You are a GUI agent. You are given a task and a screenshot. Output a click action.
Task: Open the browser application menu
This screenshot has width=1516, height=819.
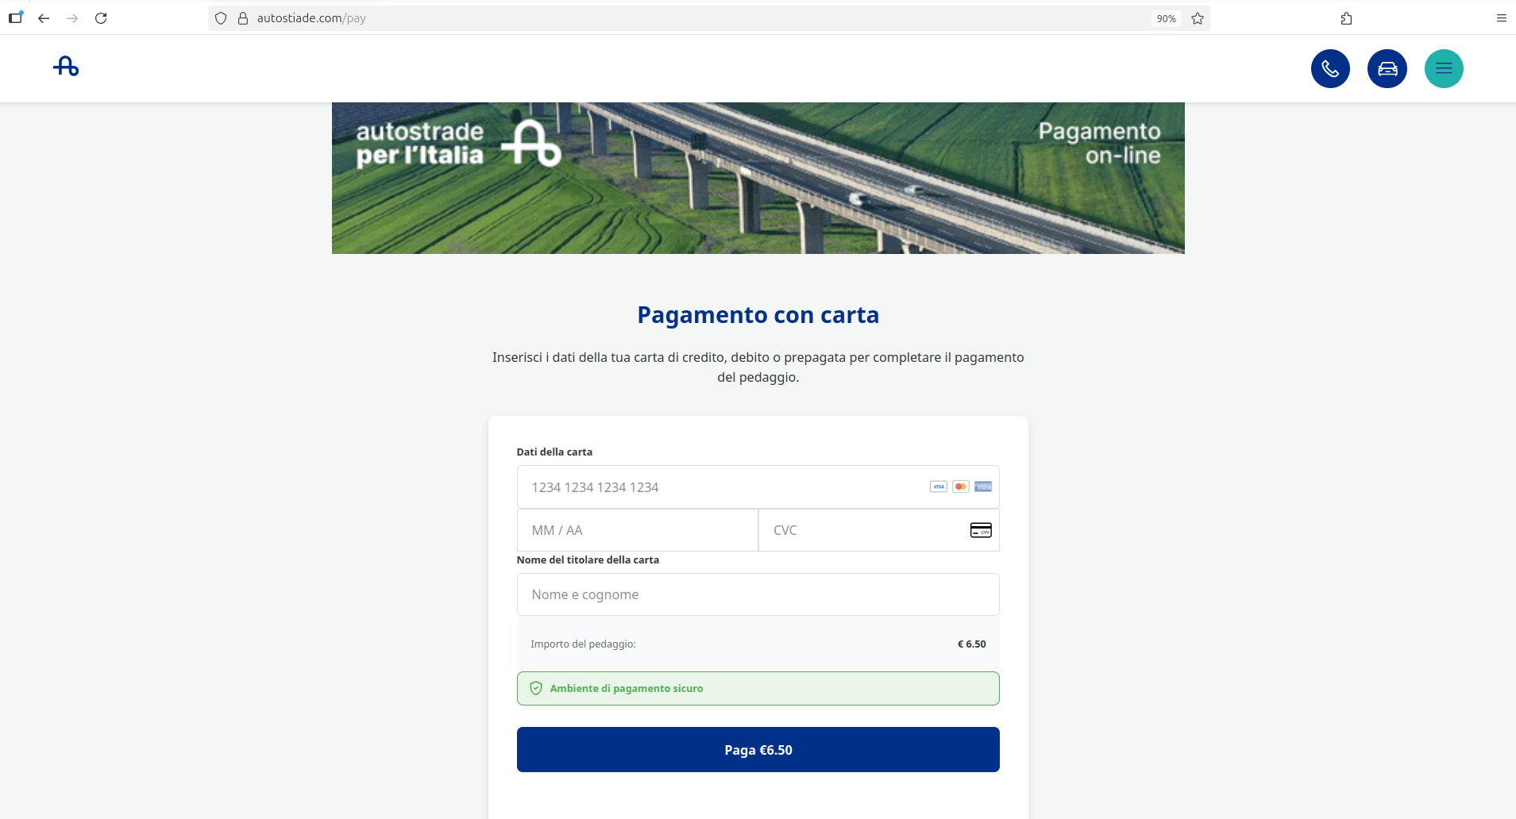[1501, 18]
